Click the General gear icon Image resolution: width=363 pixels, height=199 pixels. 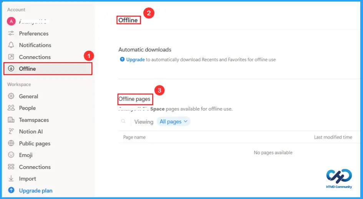11,96
